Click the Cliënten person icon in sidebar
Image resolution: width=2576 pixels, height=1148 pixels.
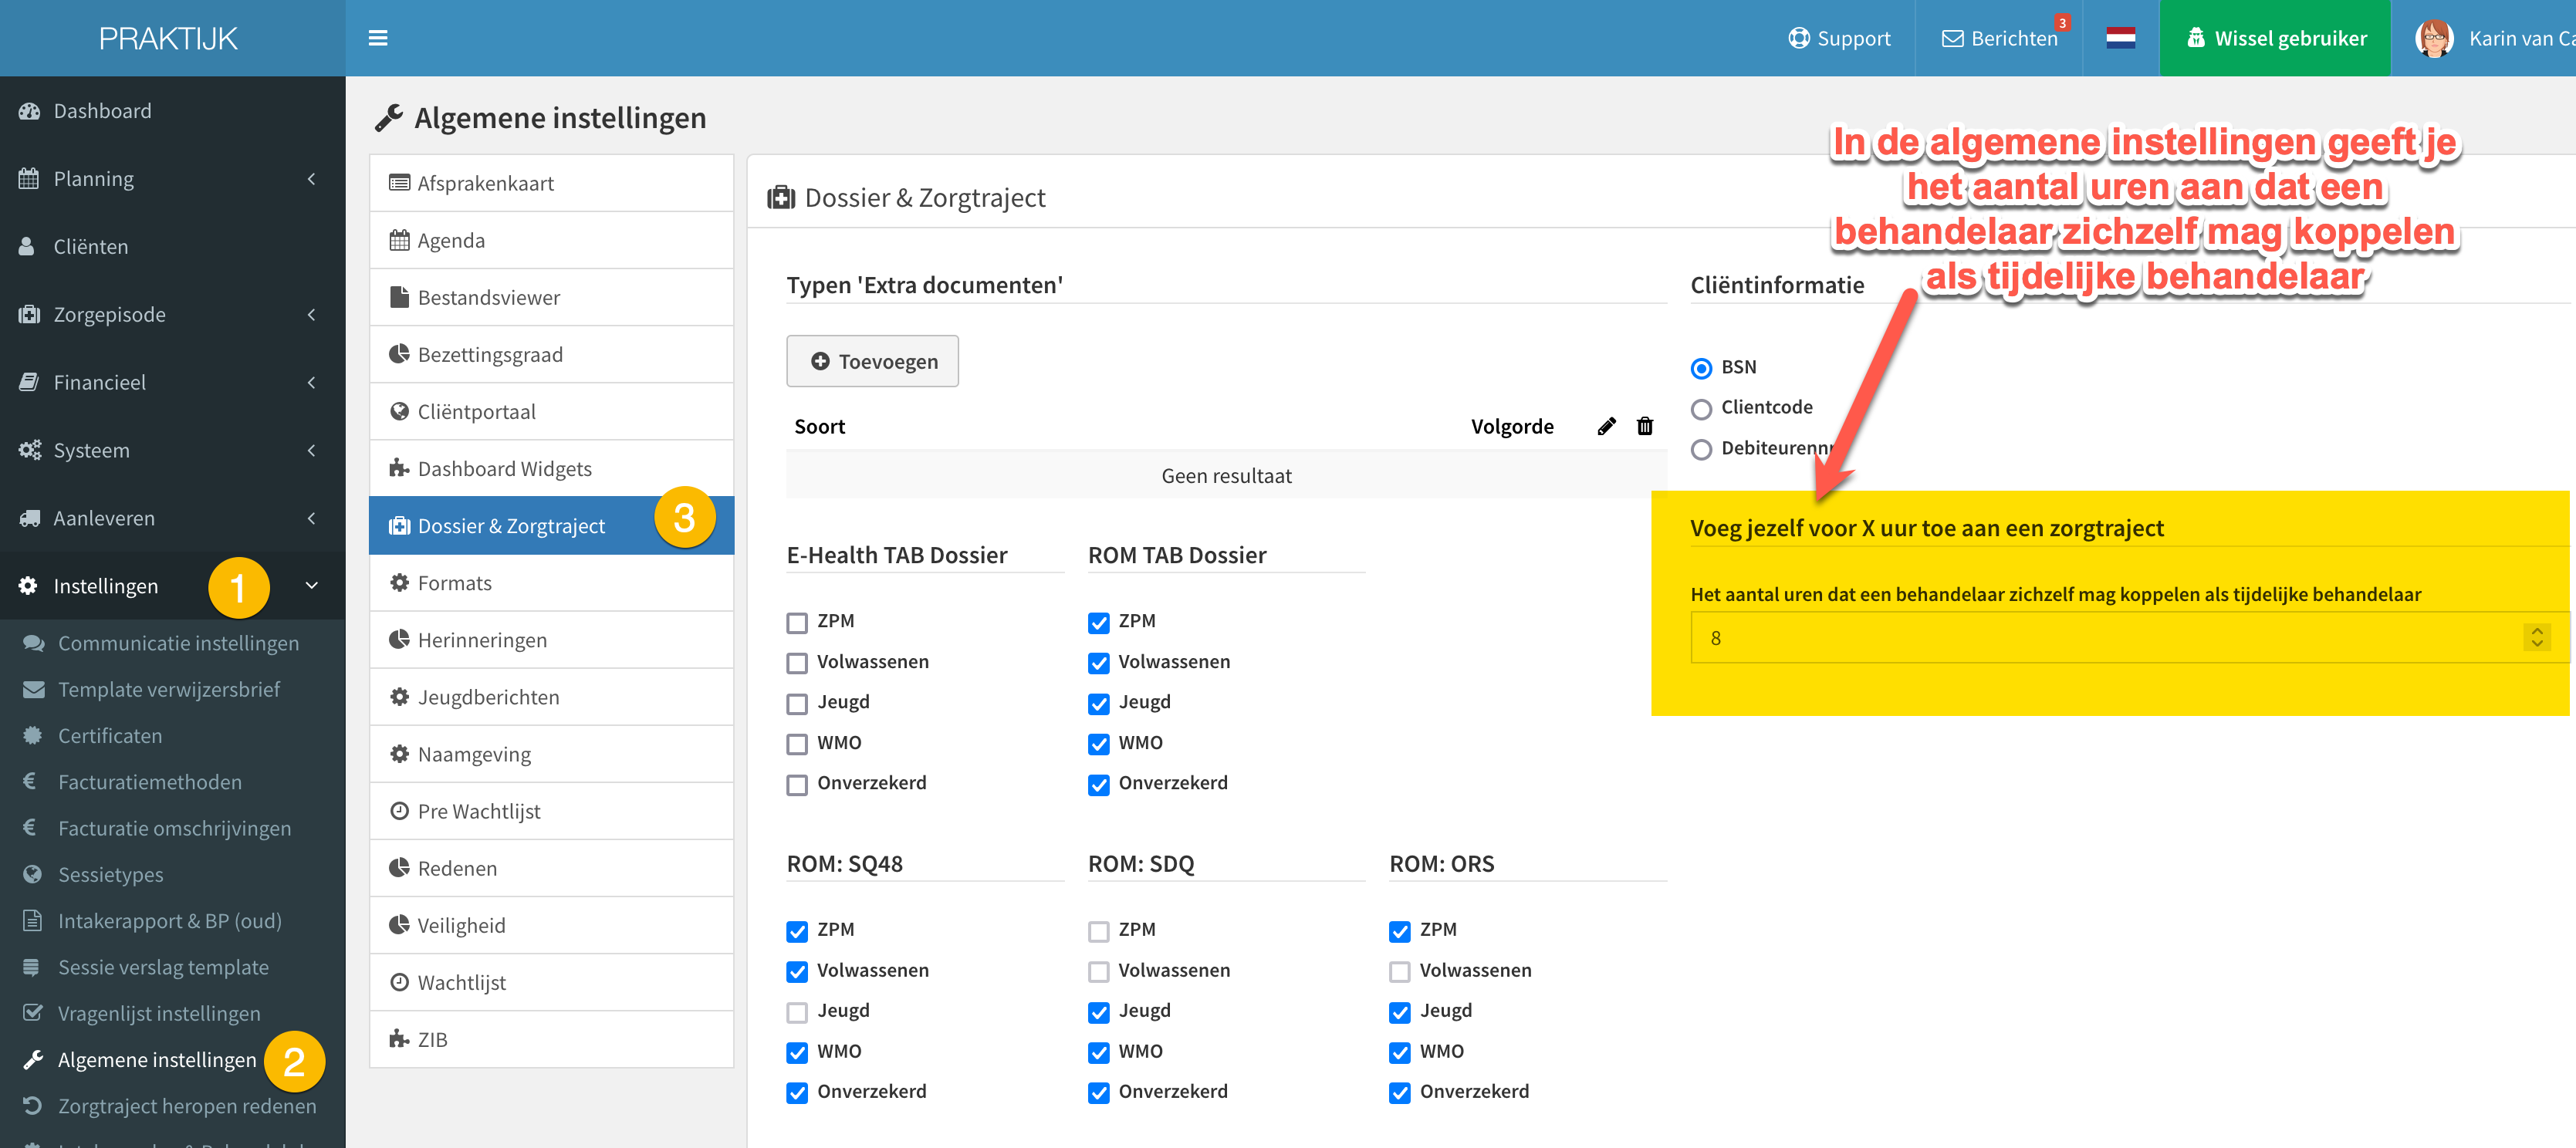27,247
